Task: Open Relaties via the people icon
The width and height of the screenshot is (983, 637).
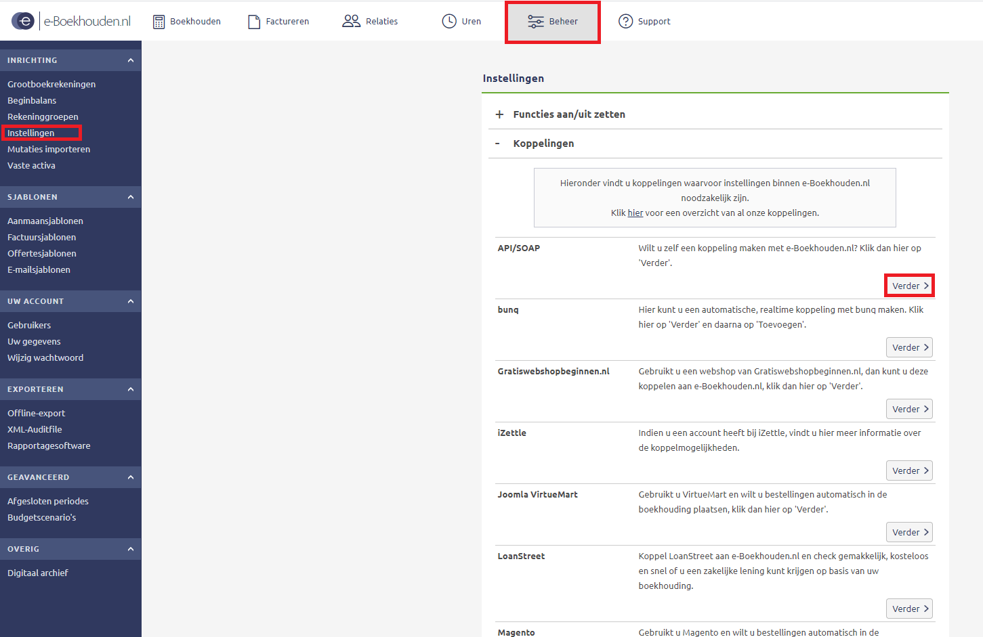Action: click(x=351, y=21)
